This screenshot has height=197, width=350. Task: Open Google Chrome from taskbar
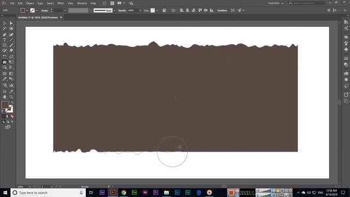124,193
